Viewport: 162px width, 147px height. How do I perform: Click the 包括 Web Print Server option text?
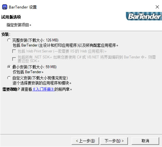62,51
